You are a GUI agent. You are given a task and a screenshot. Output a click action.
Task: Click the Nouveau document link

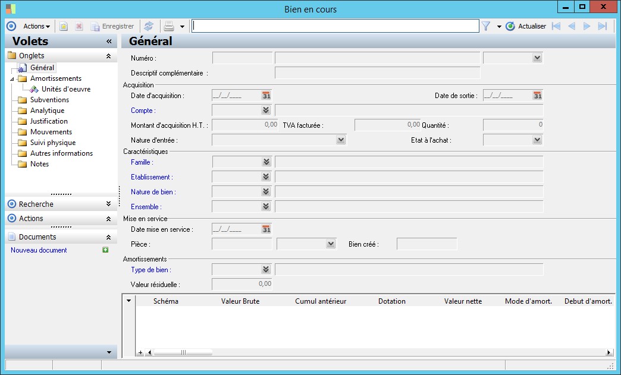tap(39, 250)
